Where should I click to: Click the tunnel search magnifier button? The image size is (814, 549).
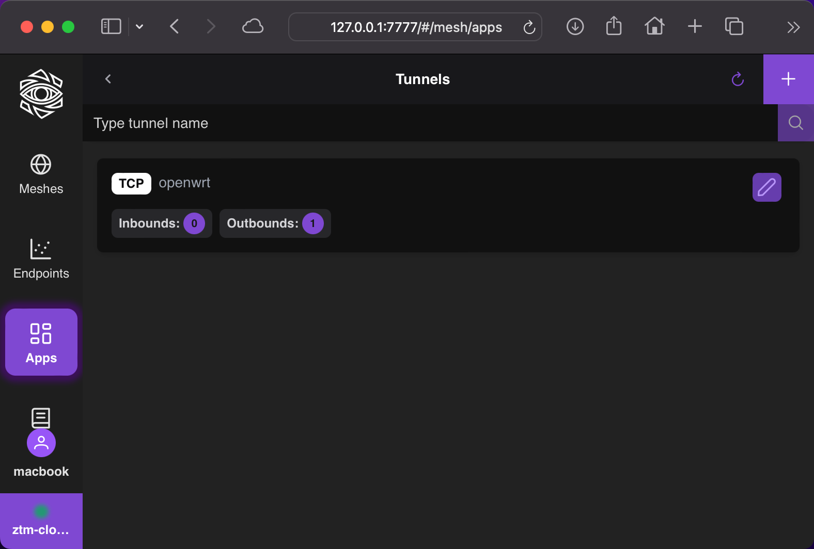click(x=795, y=123)
